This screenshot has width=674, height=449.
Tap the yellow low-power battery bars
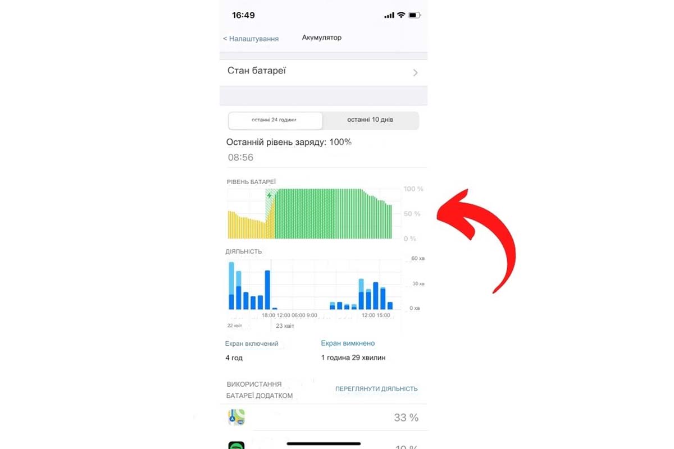[x=251, y=223]
